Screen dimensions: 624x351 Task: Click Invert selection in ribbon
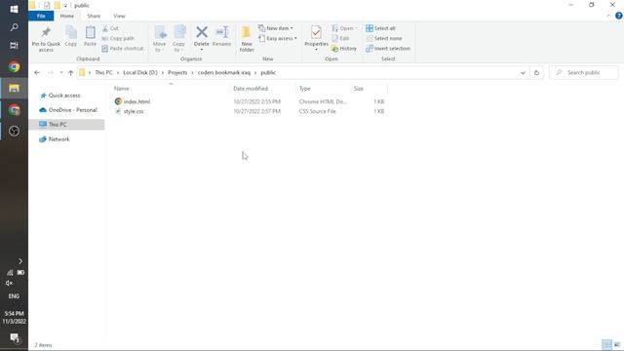click(388, 48)
